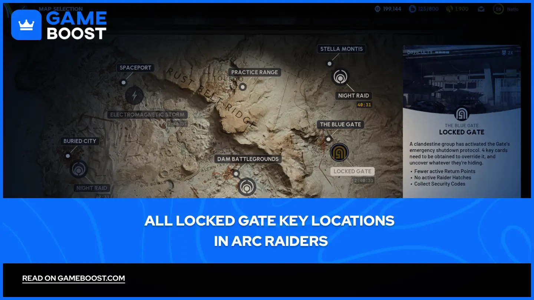This screenshot has width=534, height=300.
Task: Open the mail envelope icon
Action: tap(481, 9)
